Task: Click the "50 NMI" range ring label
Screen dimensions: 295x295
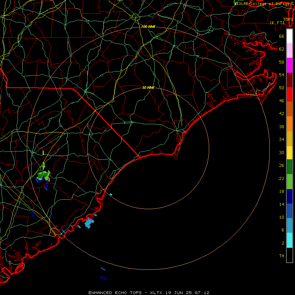Action: point(148,88)
